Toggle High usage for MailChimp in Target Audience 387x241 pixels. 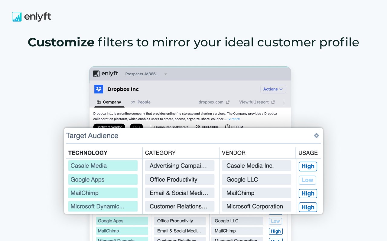[308, 193]
